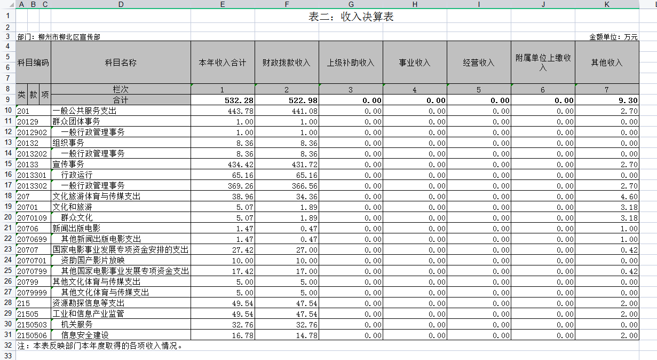Select the '事业收入' header cell
The width and height of the screenshot is (657, 360).
[x=415, y=62]
